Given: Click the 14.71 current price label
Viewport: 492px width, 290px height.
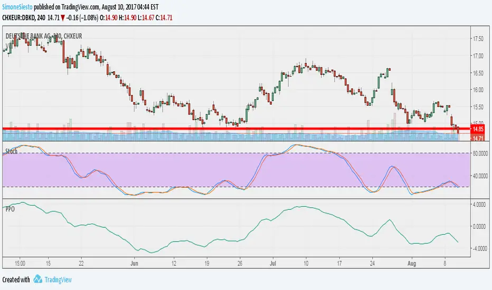Looking at the screenshot, I should tap(478, 138).
